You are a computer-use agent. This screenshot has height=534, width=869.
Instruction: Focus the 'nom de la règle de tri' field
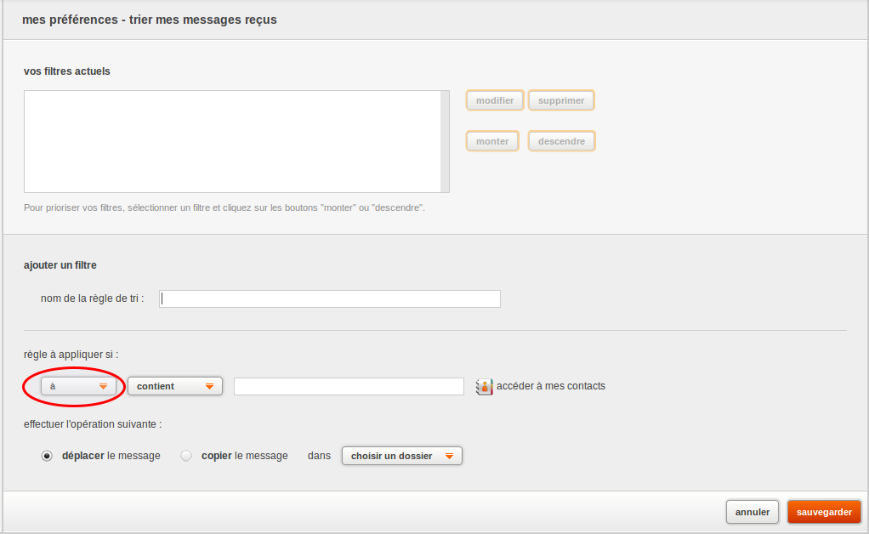(x=330, y=298)
